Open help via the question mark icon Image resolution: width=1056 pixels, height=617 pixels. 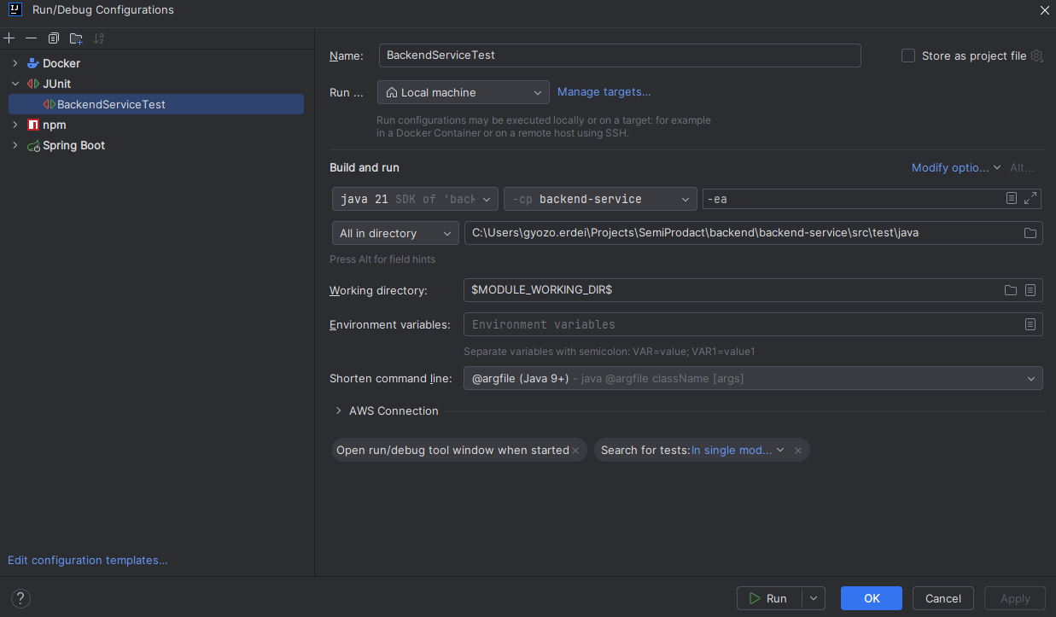pyautogui.click(x=20, y=598)
